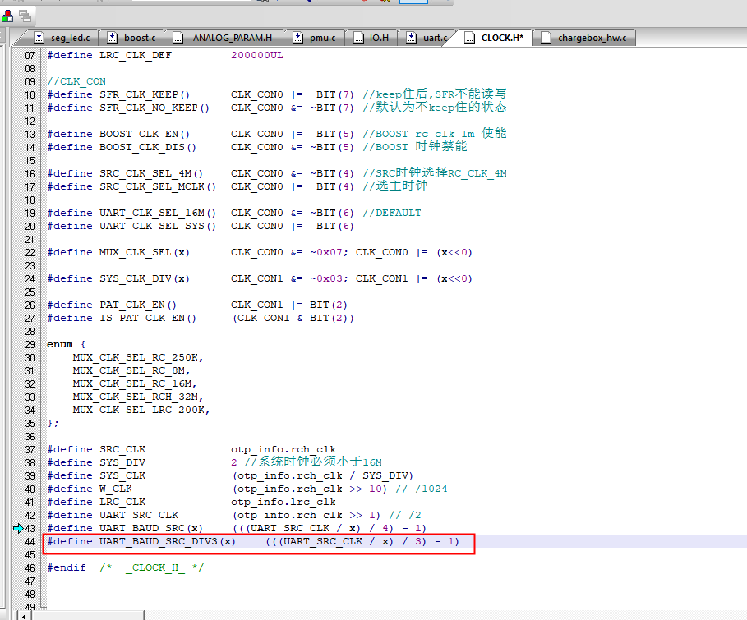Click the enum keyword
Viewport: 747px width, 620px height.
[x=59, y=344]
